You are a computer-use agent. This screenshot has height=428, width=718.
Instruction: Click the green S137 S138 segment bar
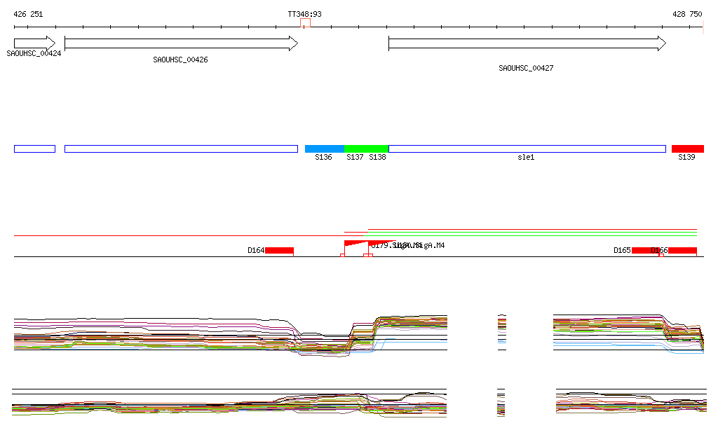click(366, 149)
